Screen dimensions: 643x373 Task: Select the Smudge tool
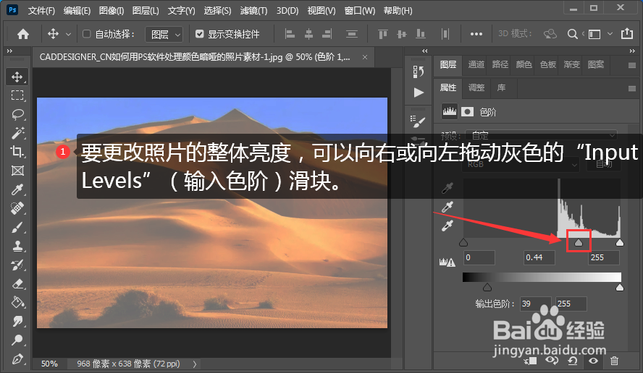[17, 322]
